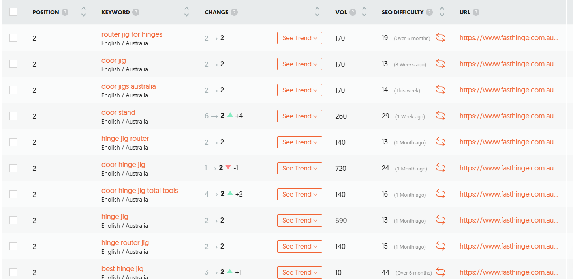Sort table by the Keyword column

click(186, 12)
